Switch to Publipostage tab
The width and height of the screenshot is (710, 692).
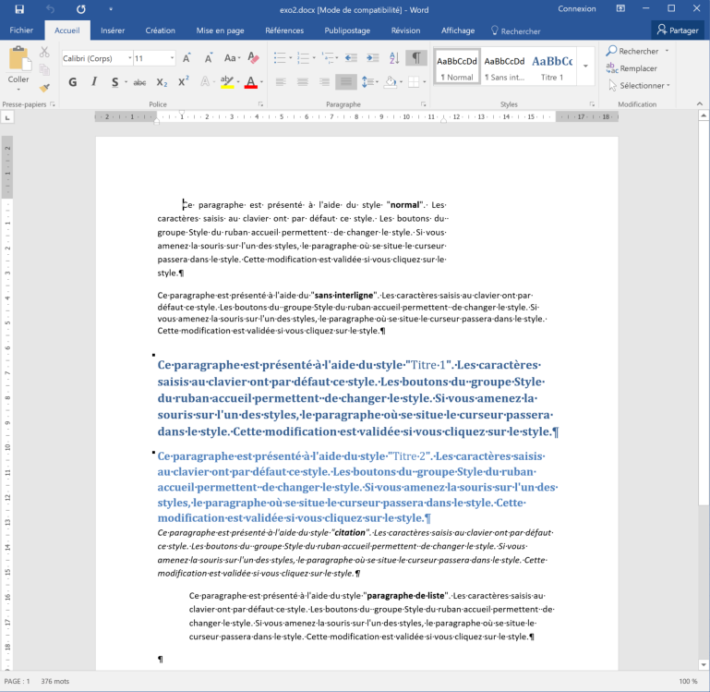click(x=347, y=30)
